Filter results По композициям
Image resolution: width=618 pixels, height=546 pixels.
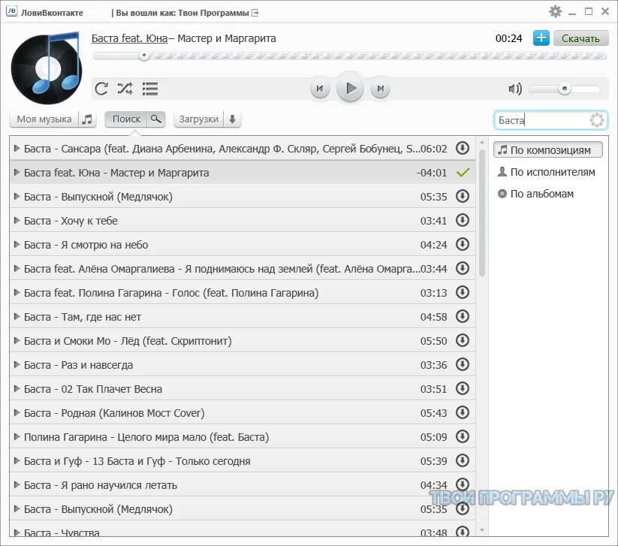[x=548, y=150]
